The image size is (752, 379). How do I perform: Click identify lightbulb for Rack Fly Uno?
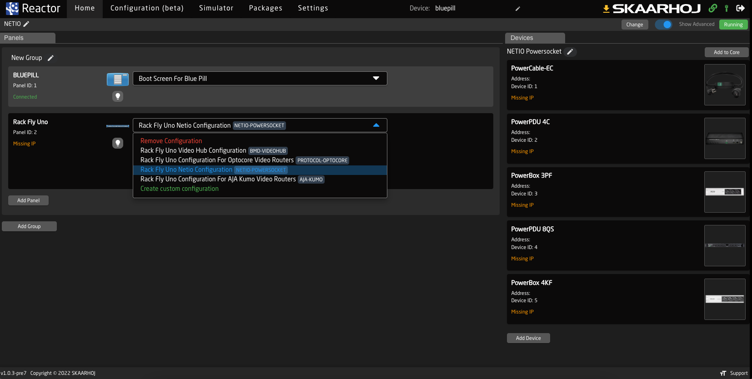pos(118,143)
